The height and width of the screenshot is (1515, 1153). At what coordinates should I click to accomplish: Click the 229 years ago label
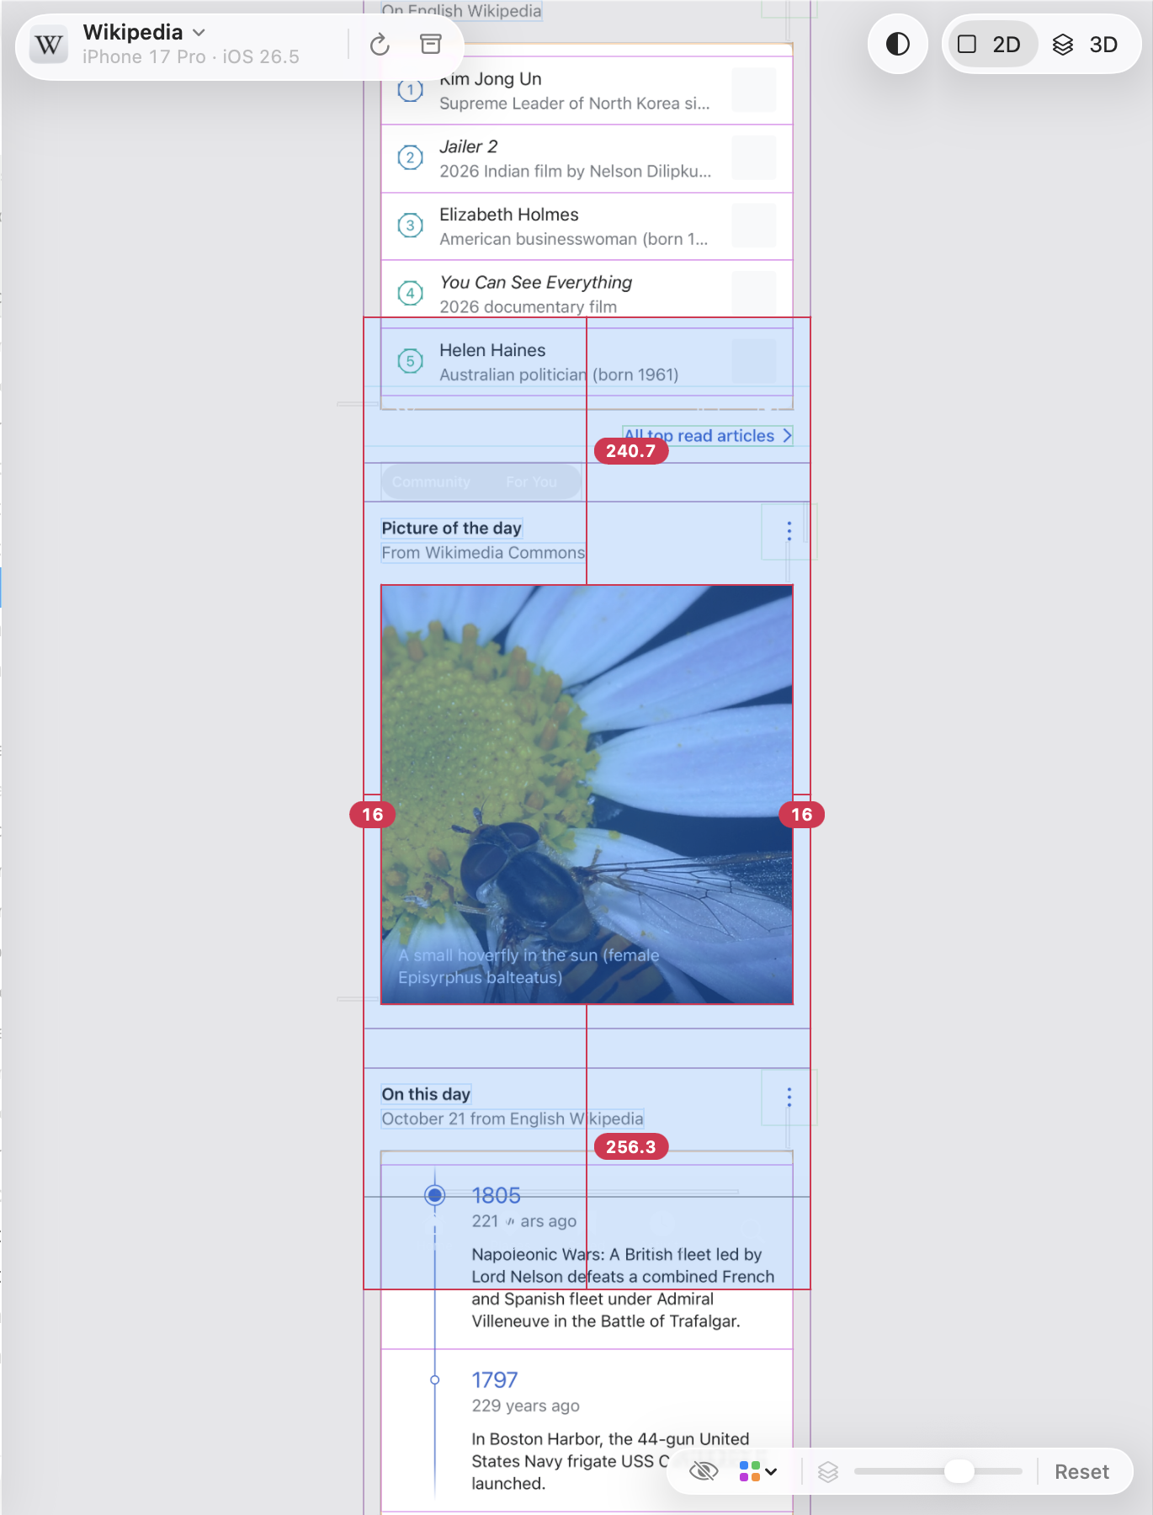click(x=525, y=1406)
